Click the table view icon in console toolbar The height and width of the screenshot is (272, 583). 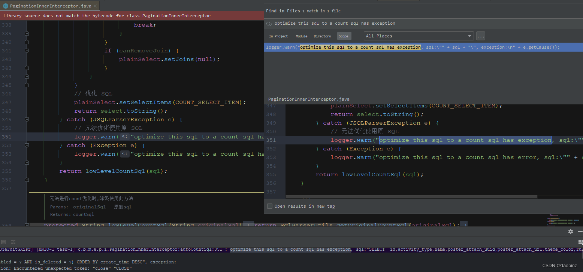pyautogui.click(x=3, y=242)
